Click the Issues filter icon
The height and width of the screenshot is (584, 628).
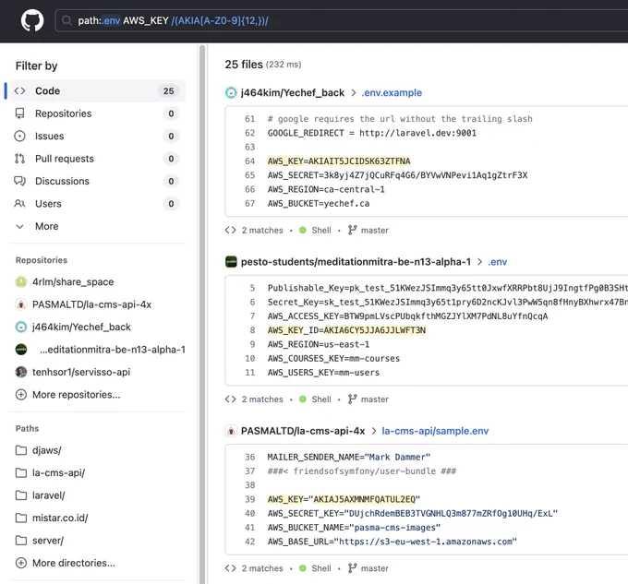19,136
